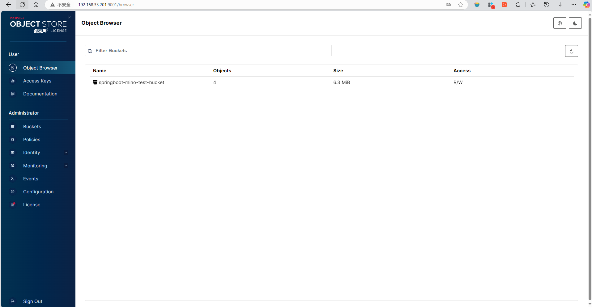Bookmark this page with the star icon
The width and height of the screenshot is (592, 307).
click(x=461, y=5)
